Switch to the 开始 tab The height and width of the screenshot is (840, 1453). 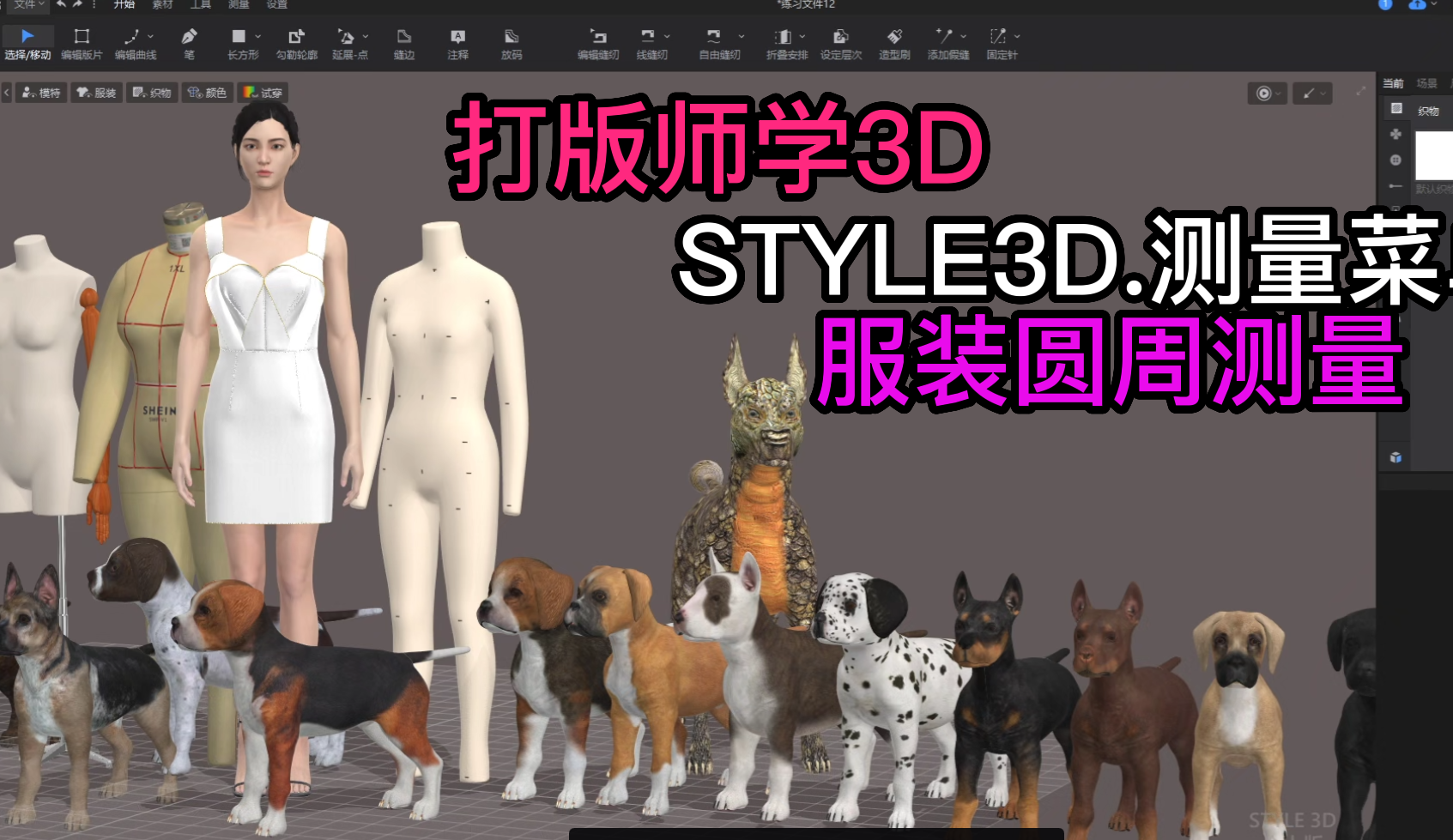(124, 4)
